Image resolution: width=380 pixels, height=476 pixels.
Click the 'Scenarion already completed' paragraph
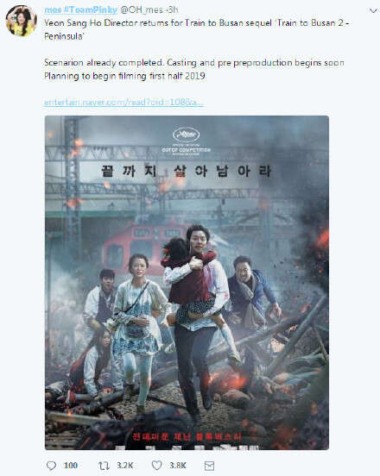click(x=194, y=69)
